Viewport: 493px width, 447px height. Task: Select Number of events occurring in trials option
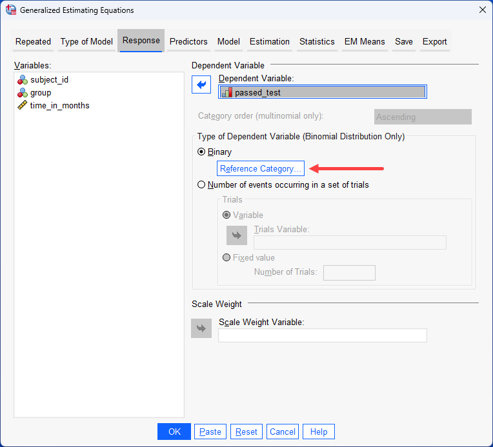click(x=201, y=184)
